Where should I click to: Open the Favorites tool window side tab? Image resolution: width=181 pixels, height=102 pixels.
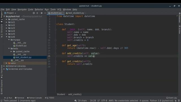(x=2, y=71)
